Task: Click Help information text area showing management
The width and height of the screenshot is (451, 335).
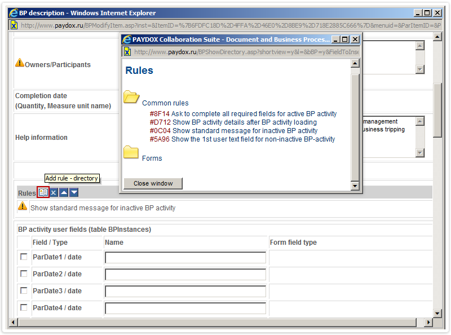Action: click(x=389, y=137)
